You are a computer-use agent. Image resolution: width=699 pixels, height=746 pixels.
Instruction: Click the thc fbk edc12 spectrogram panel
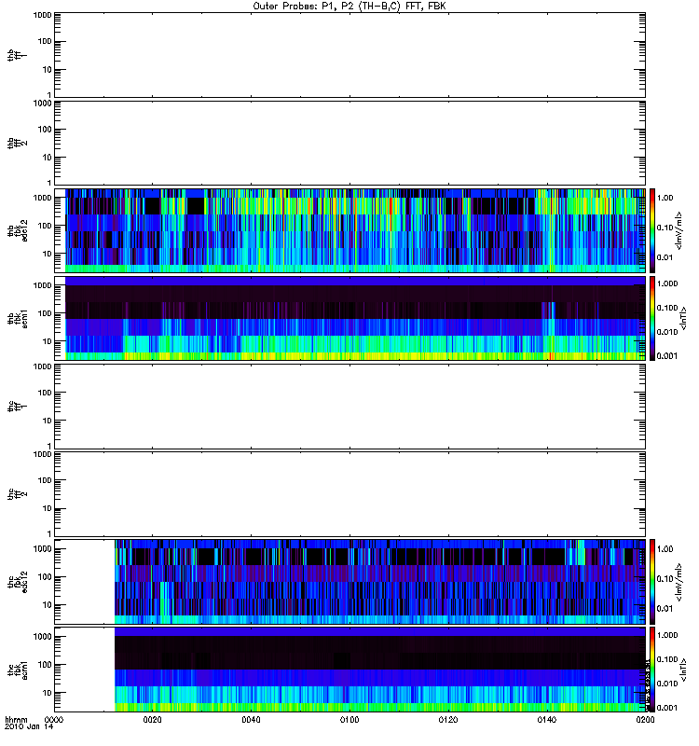(x=350, y=582)
